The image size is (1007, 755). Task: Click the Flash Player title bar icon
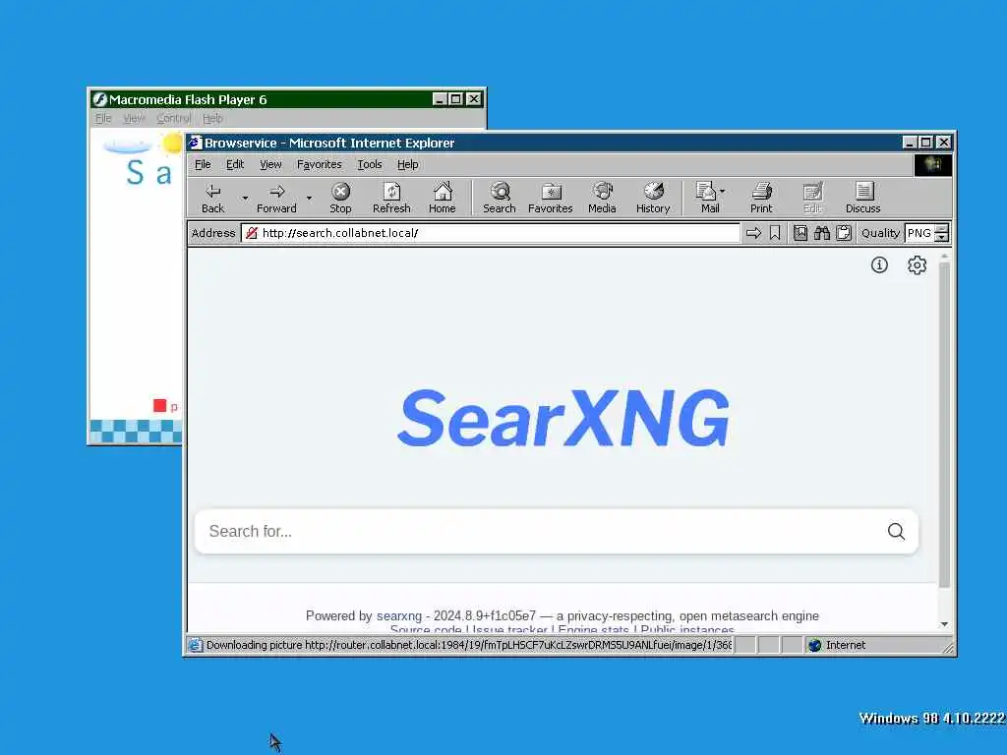[x=99, y=99]
